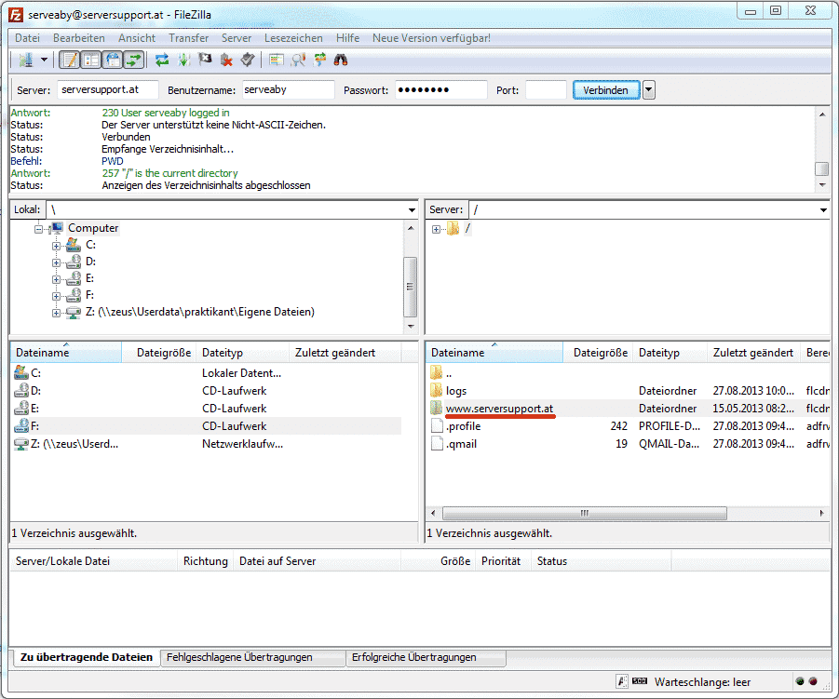This screenshot has width=839, height=699.
Task: Click into the Port input field
Action: point(546,90)
